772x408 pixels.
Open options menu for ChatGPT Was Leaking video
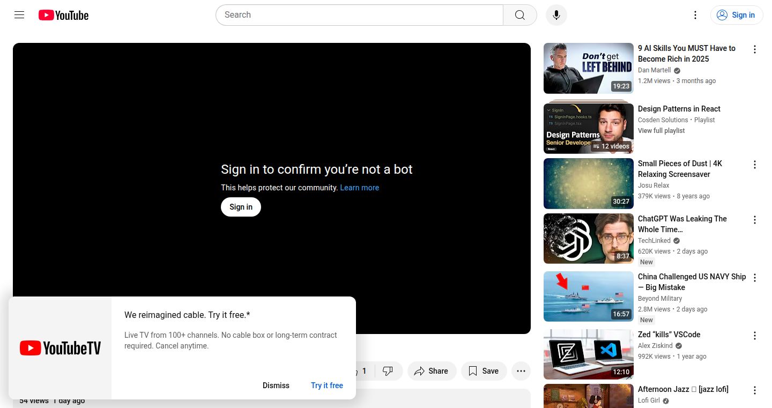pyautogui.click(x=755, y=220)
